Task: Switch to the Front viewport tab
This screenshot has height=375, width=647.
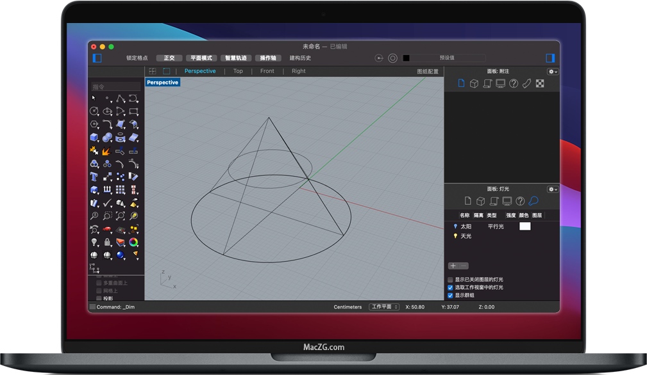Action: (267, 71)
